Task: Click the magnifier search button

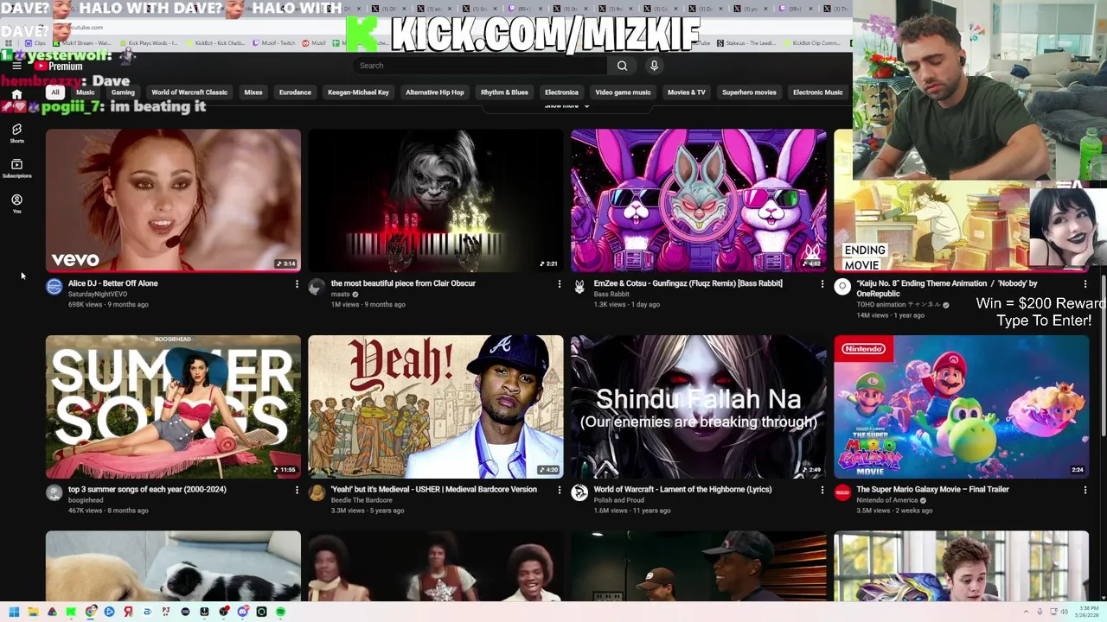Action: click(x=622, y=66)
